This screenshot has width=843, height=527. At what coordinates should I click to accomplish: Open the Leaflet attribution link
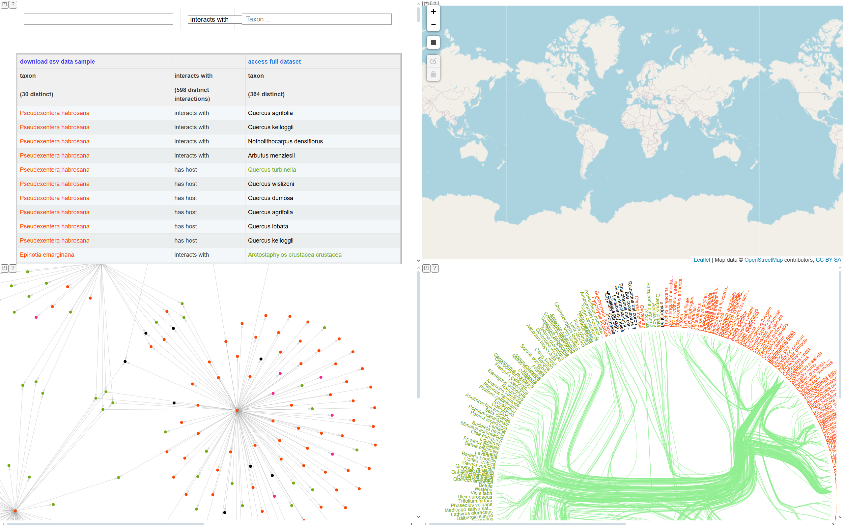702,260
